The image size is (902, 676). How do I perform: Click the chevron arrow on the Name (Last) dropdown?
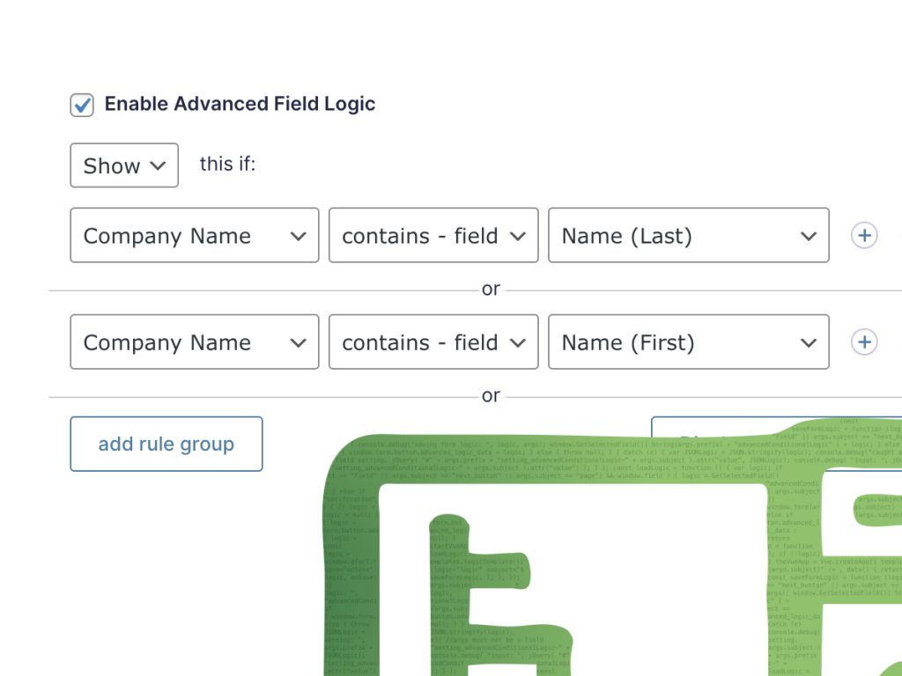(x=809, y=236)
